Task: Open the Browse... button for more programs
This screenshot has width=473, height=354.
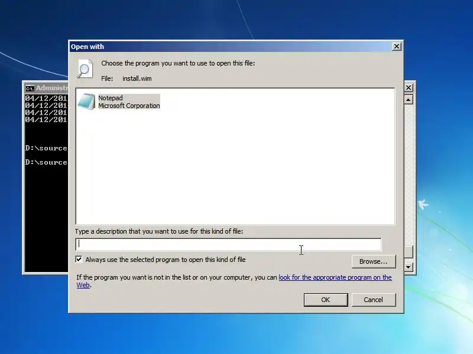Action: (x=374, y=261)
